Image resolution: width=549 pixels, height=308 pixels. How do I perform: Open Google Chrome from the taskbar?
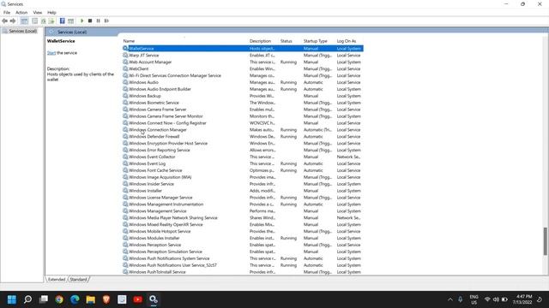click(x=59, y=299)
